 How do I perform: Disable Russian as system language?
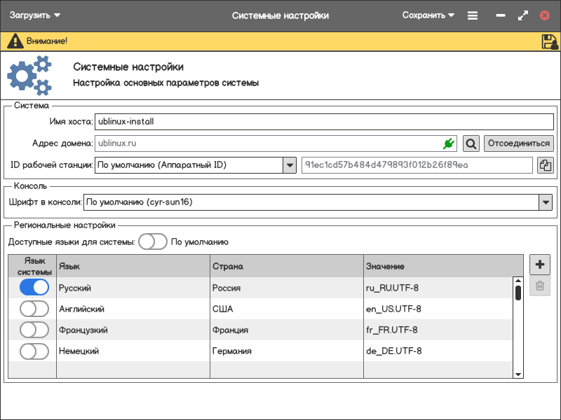coord(34,288)
